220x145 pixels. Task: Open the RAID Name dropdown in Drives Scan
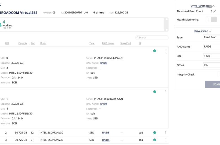[x=212, y=46]
